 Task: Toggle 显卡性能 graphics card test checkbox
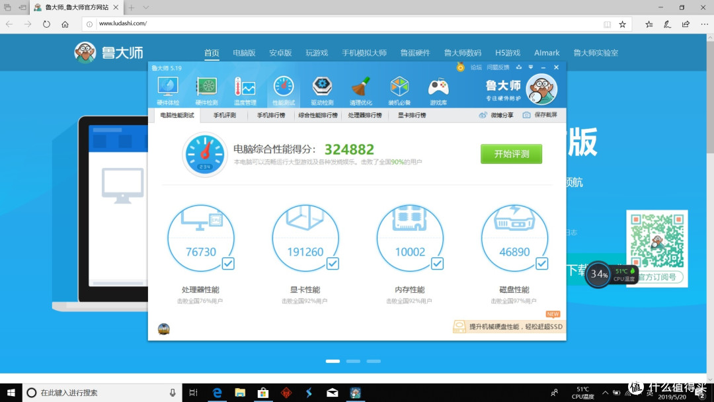[333, 264]
